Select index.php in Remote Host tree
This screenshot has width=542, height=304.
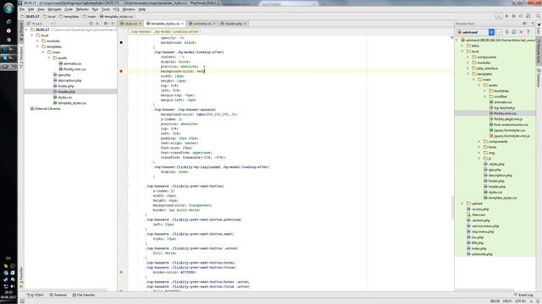[x=476, y=248]
